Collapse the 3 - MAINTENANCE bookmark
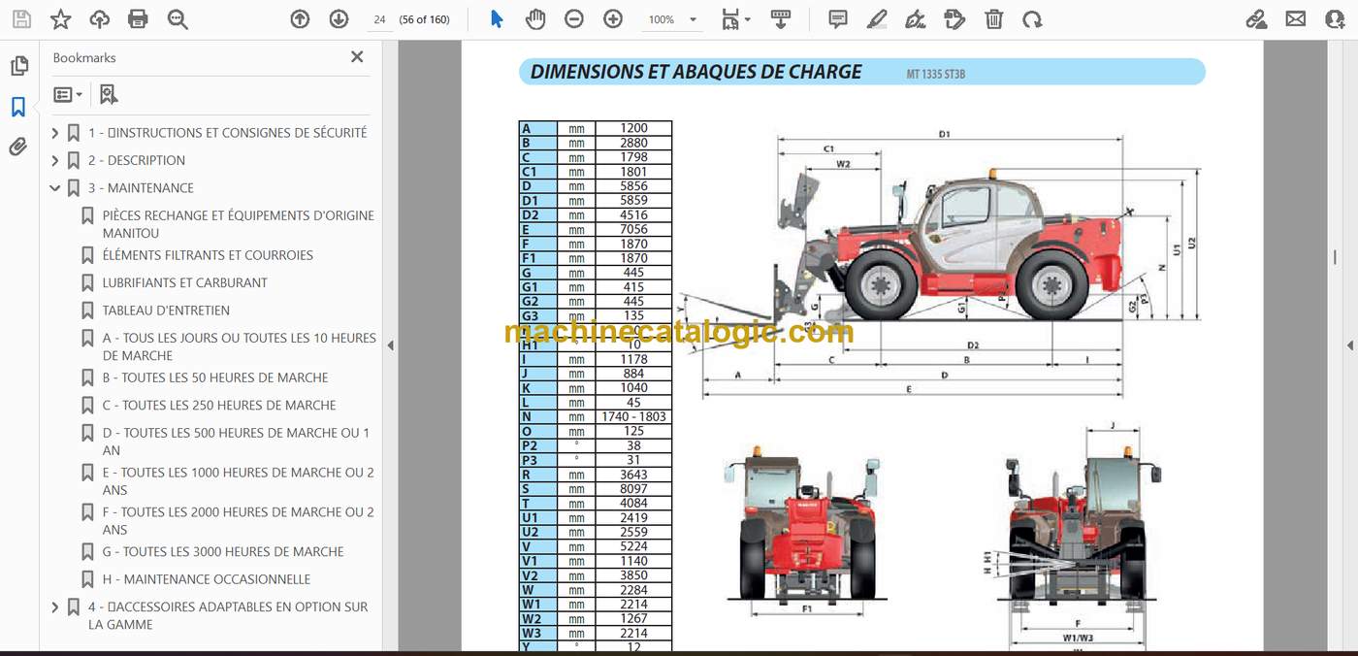The height and width of the screenshot is (656, 1358). (55, 188)
